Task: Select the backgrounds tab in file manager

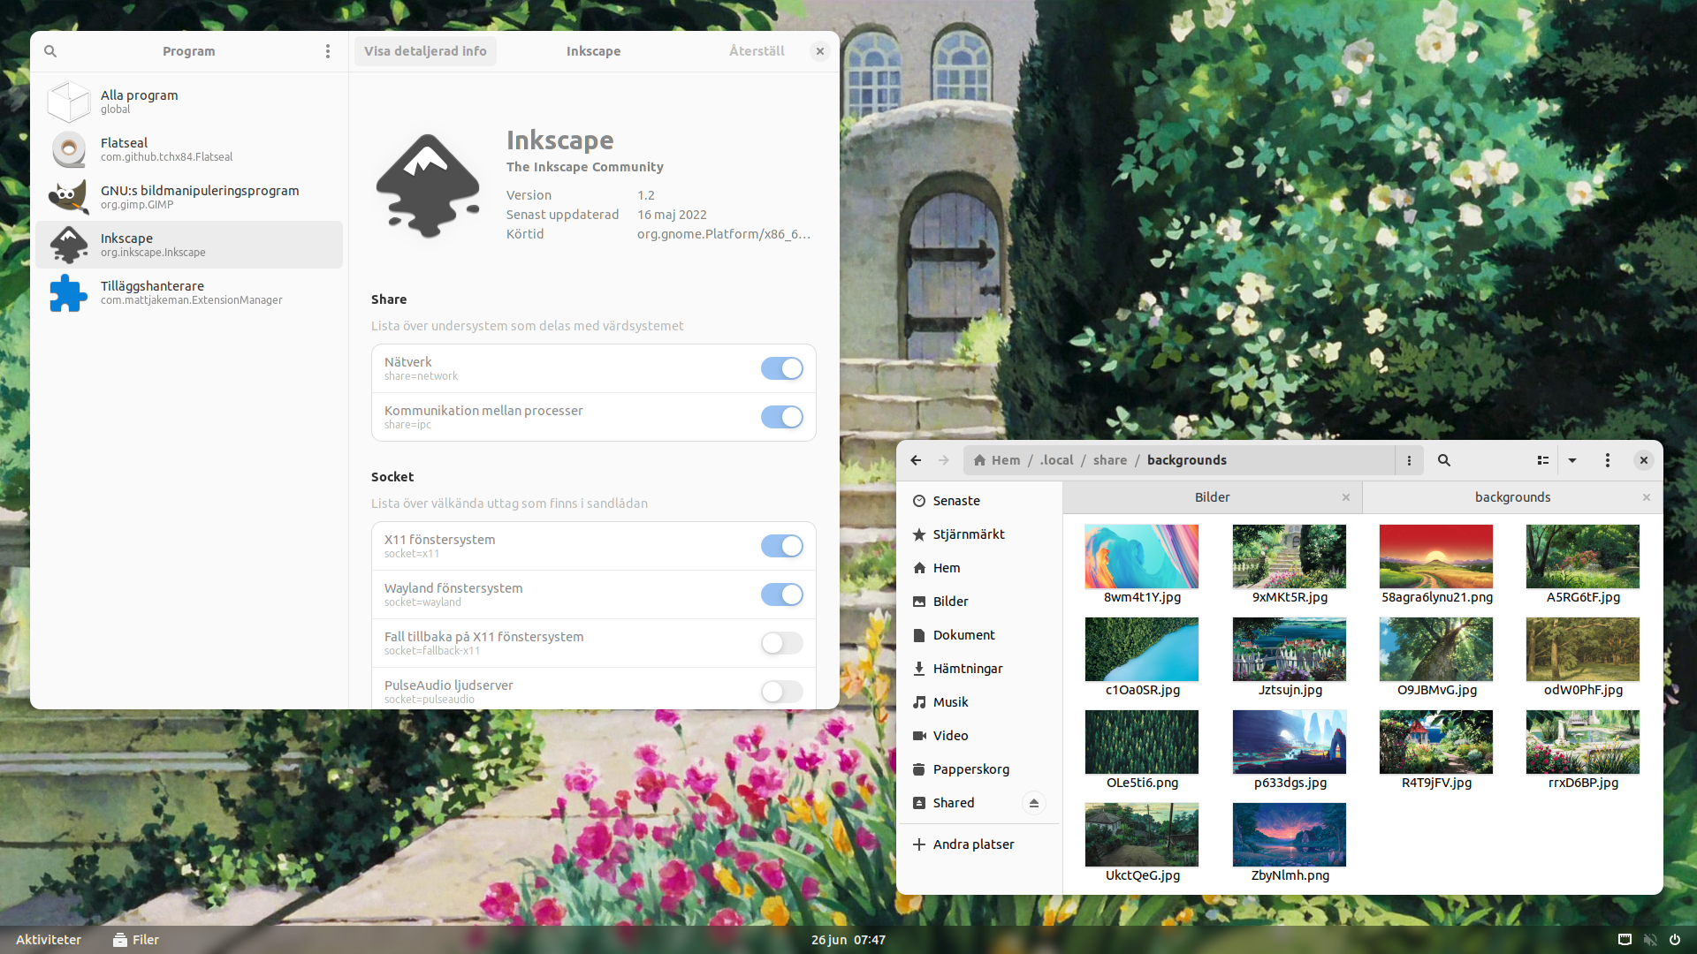Action: pyautogui.click(x=1513, y=496)
